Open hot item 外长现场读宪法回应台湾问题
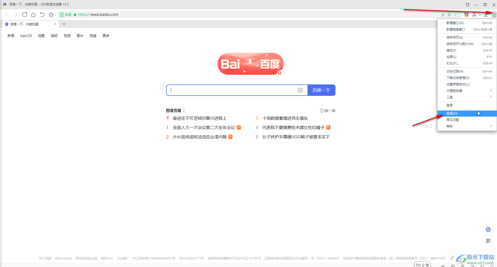497x267 pixels. [x=200, y=137]
